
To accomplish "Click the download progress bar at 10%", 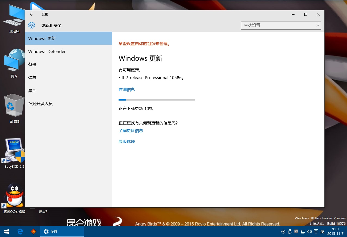I will (157, 100).
